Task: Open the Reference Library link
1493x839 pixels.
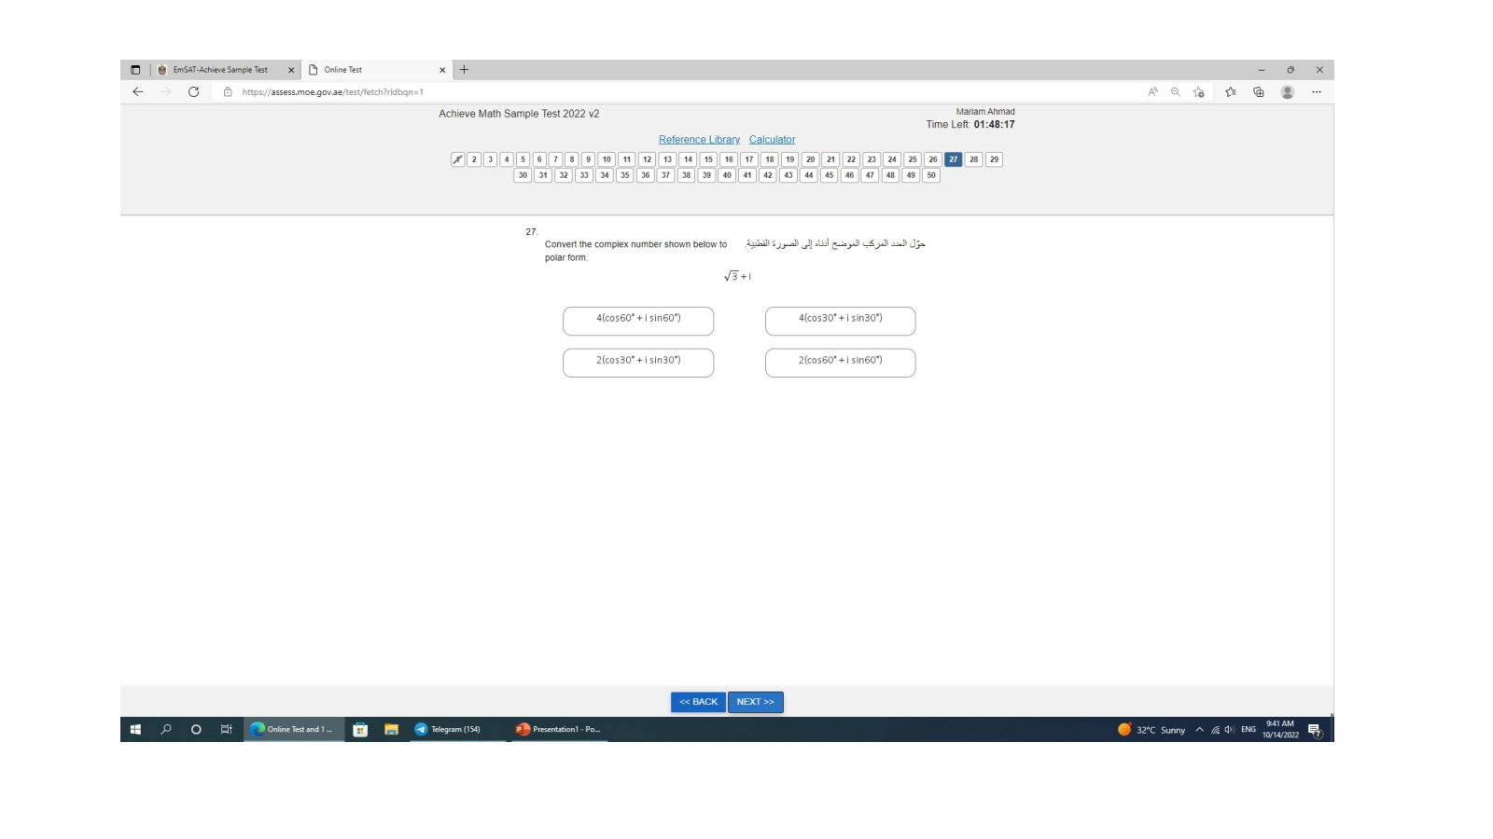Action: pos(699,140)
